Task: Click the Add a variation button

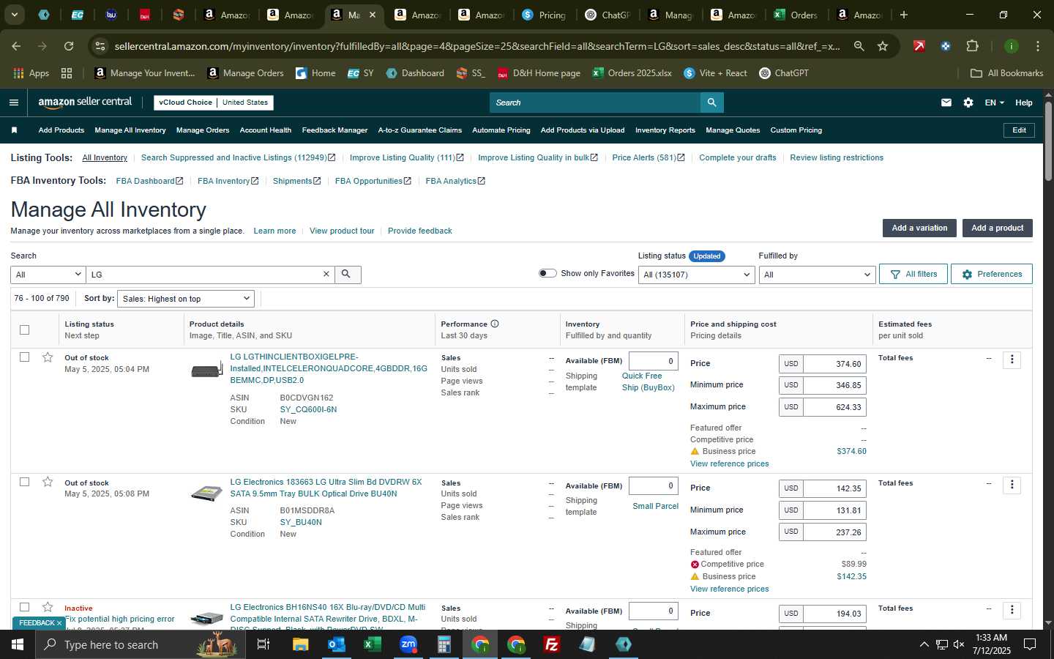Action: click(919, 228)
